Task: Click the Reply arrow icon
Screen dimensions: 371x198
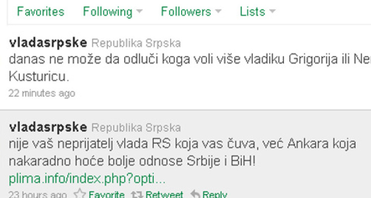Action: pos(195,194)
